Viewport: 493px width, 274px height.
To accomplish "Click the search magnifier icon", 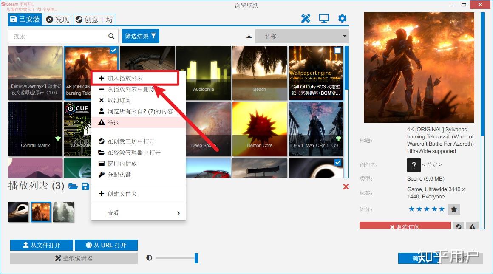I will click(111, 36).
